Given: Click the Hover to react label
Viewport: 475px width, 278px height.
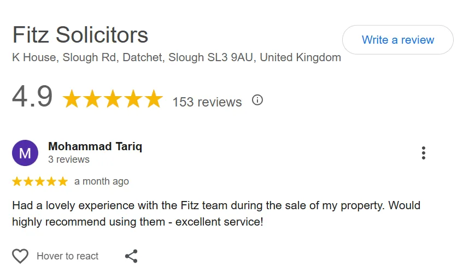Looking at the screenshot, I should click(67, 256).
